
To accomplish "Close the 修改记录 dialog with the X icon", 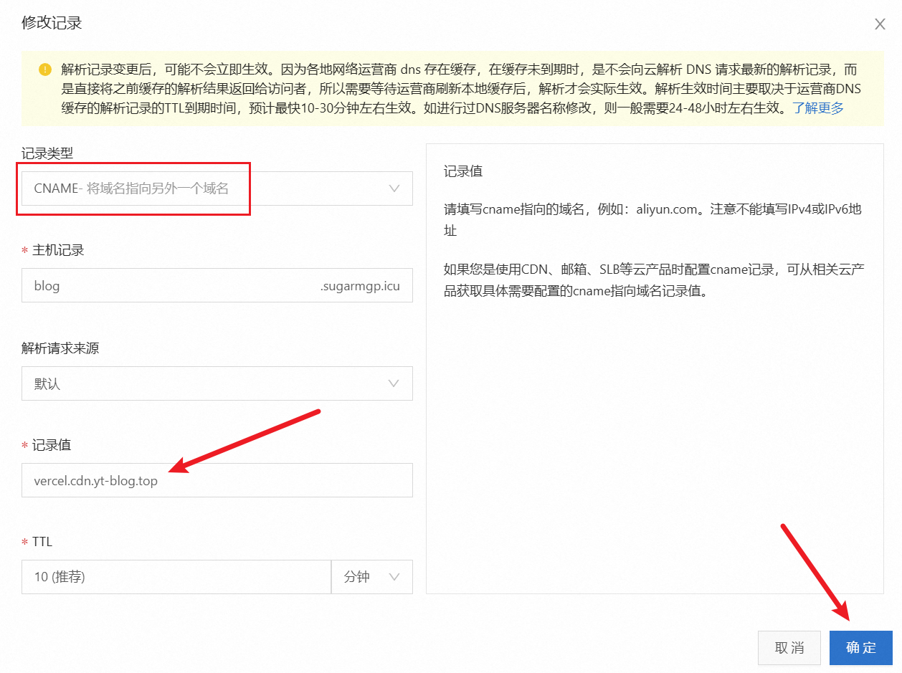I will (x=880, y=24).
